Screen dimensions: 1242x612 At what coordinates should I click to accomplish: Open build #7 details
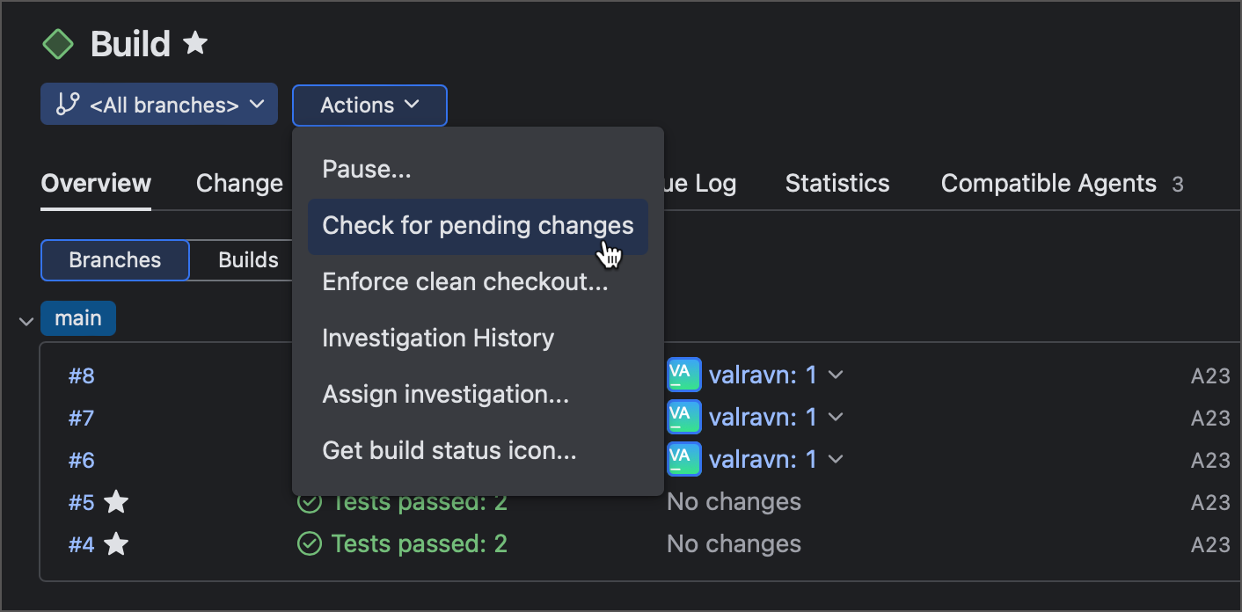(x=81, y=417)
